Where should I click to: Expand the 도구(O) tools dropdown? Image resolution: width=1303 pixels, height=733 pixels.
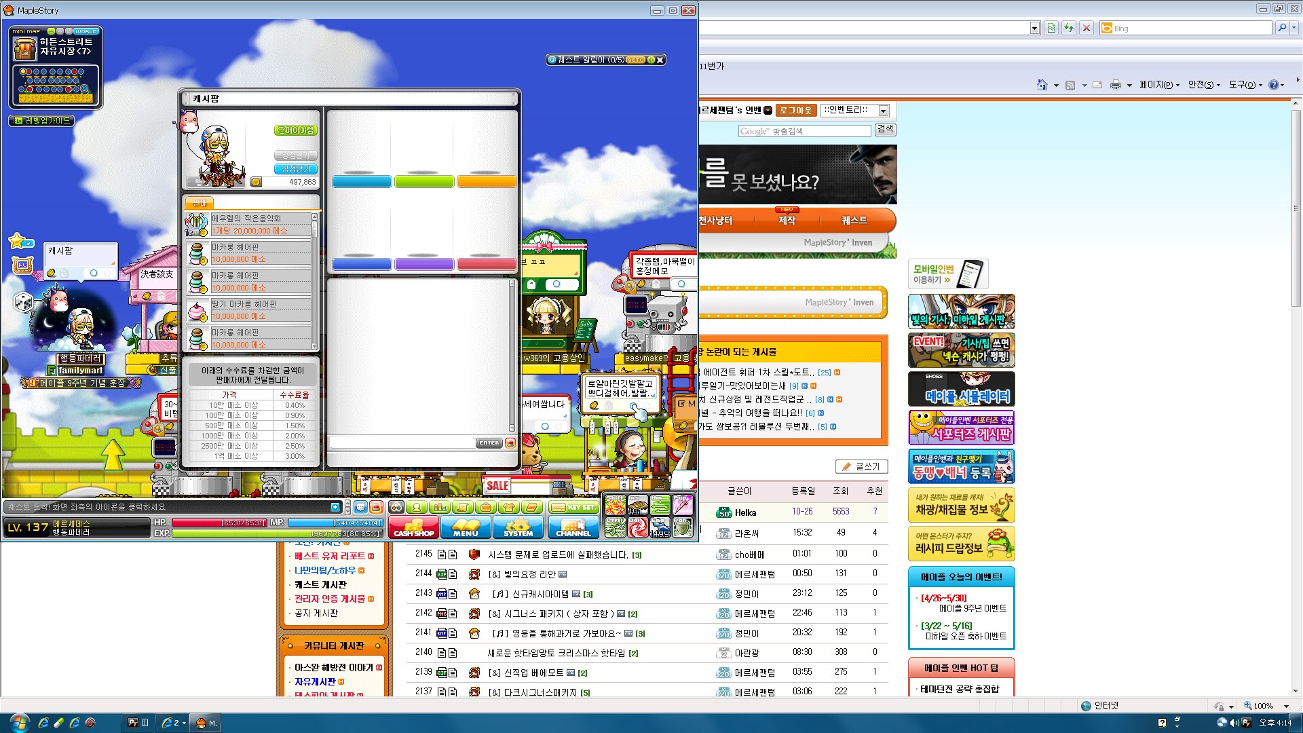point(1246,85)
